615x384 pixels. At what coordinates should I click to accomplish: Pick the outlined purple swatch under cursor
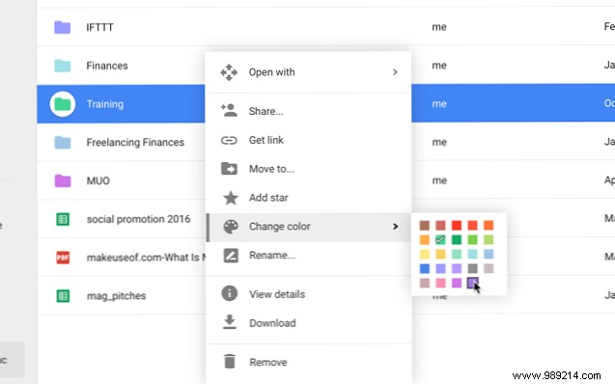pos(473,283)
